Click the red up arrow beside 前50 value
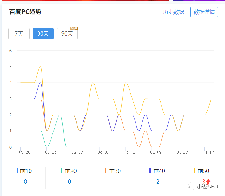This screenshot has height=196, width=225. [208, 182]
